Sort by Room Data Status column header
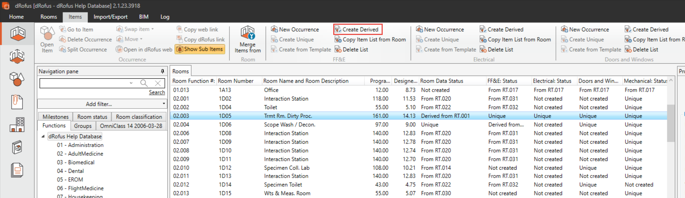This screenshot has height=198, width=685. [x=452, y=81]
